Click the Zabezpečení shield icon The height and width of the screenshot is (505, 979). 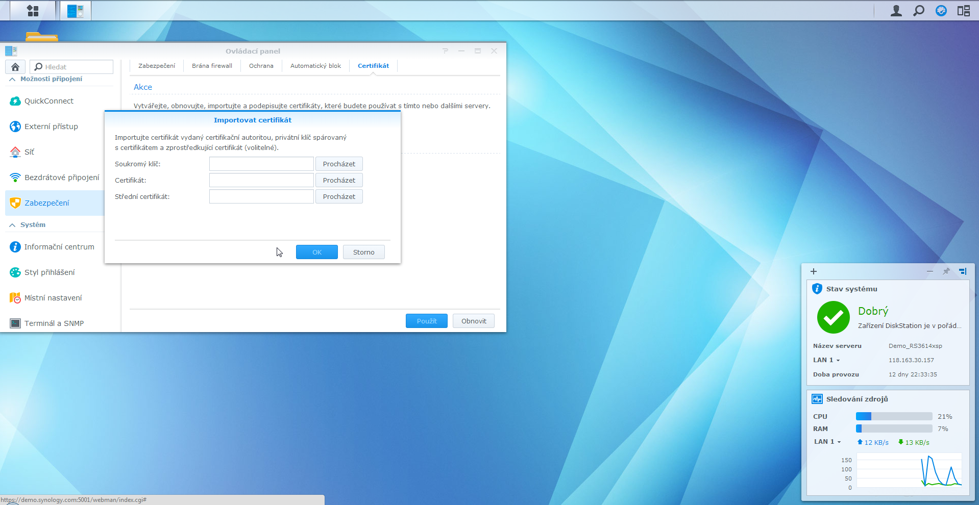coord(15,203)
